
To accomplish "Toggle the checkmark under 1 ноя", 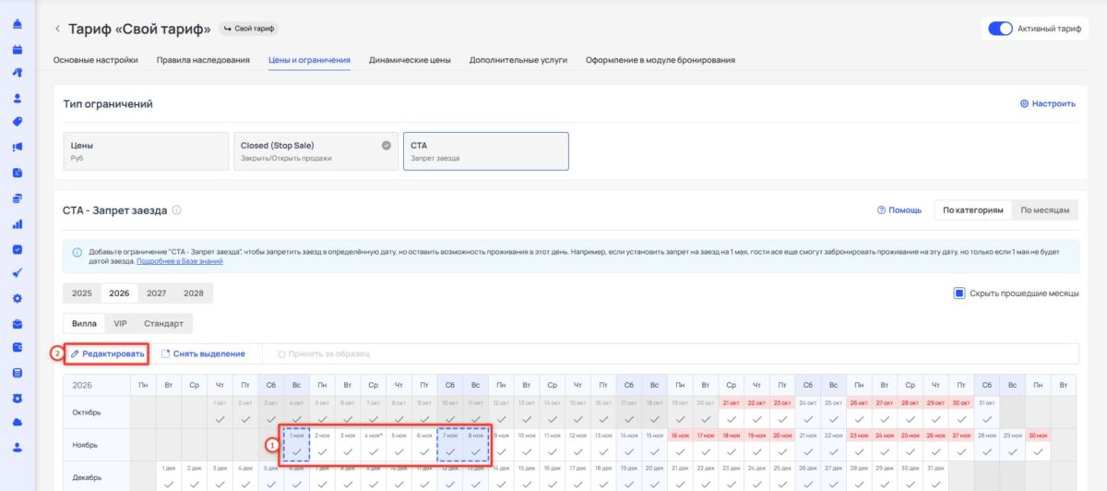I will point(296,451).
